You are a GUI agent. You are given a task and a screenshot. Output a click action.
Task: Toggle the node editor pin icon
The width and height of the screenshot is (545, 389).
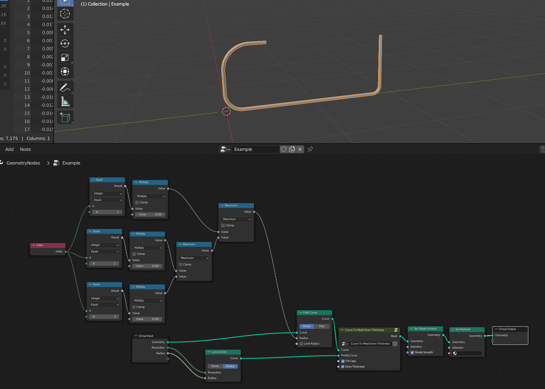pyautogui.click(x=310, y=149)
